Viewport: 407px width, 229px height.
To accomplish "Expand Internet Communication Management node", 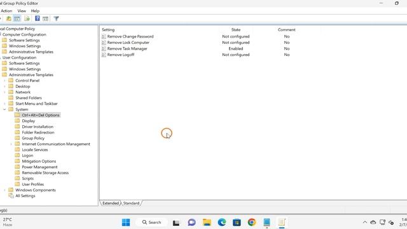I will [11, 144].
